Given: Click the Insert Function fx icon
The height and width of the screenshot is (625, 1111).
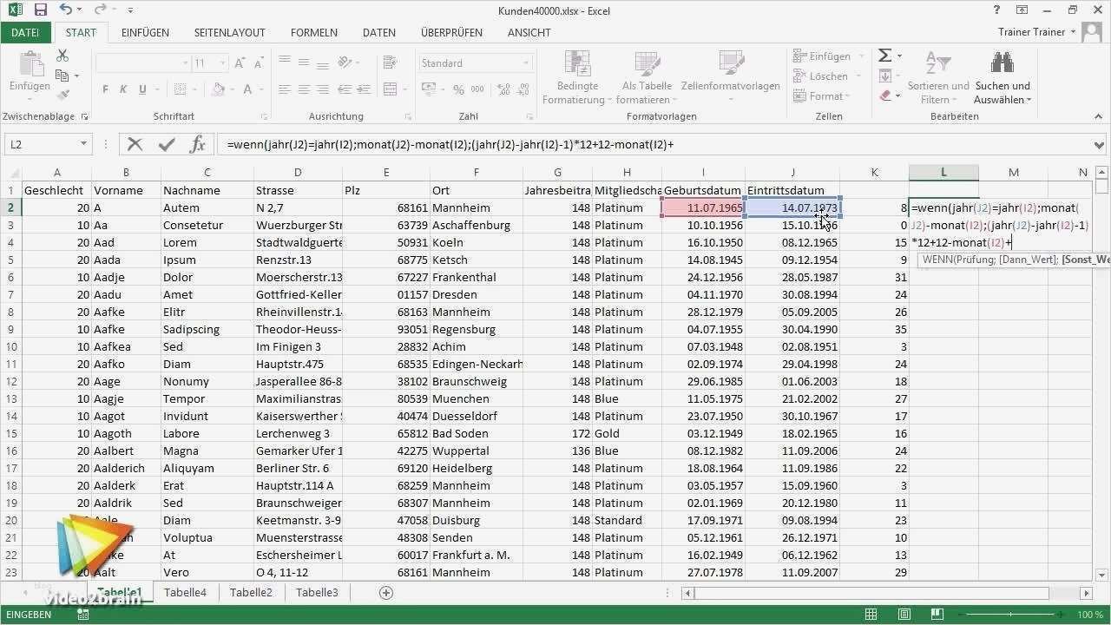Looking at the screenshot, I should click(x=197, y=144).
